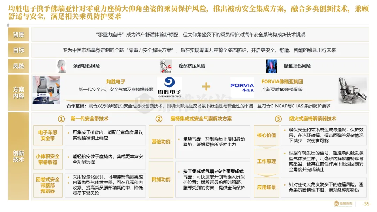Image resolution: width=377 pixels, height=212 pixels.
Task: Click the 扶手集成式气囊 description text
Action: 214,179
